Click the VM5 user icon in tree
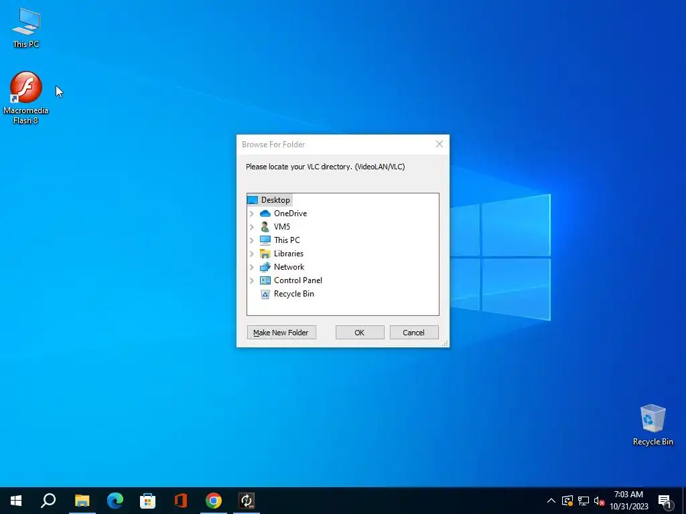Viewport: 686px width, 514px height. (265, 227)
